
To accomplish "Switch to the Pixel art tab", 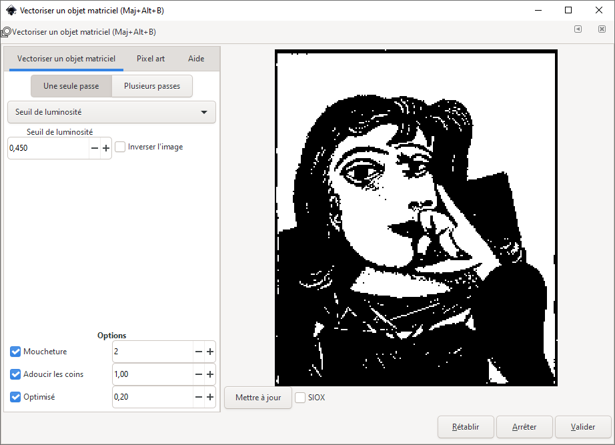I will click(x=151, y=59).
